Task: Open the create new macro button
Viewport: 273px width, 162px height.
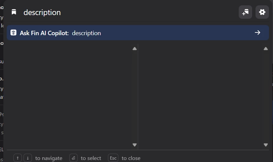Action: point(245,12)
